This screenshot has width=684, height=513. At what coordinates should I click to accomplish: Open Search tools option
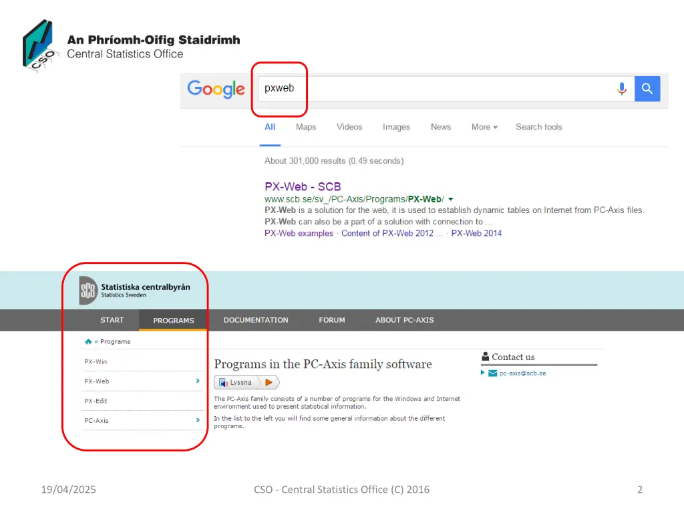539,127
